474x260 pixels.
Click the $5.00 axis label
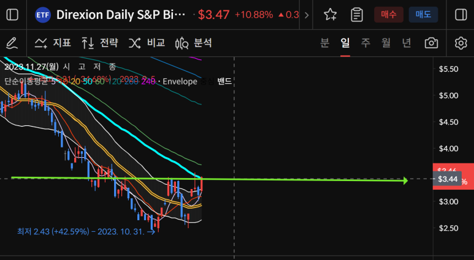coord(448,95)
